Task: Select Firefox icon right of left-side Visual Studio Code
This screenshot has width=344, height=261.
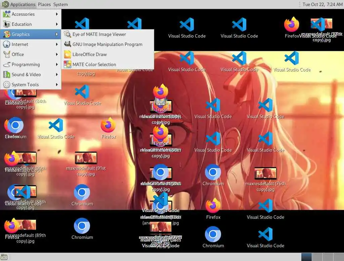Action: (x=109, y=125)
